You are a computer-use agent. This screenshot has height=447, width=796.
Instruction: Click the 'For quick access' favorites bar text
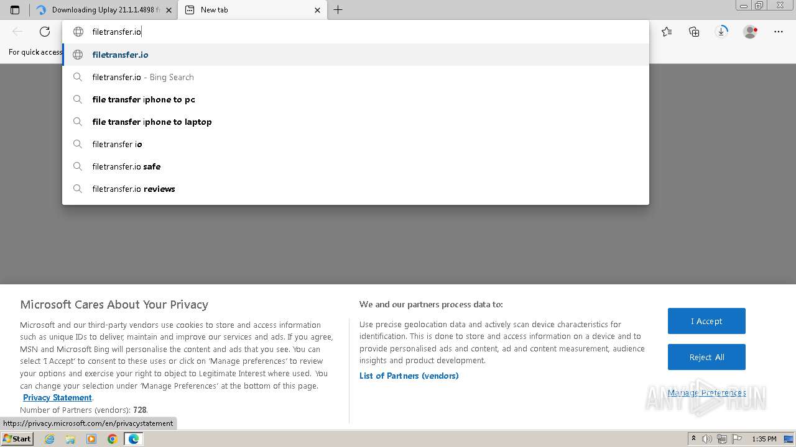(x=35, y=52)
